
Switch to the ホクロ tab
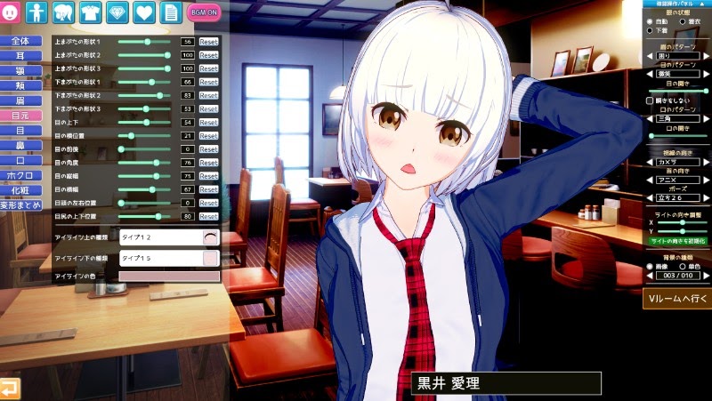(x=20, y=175)
